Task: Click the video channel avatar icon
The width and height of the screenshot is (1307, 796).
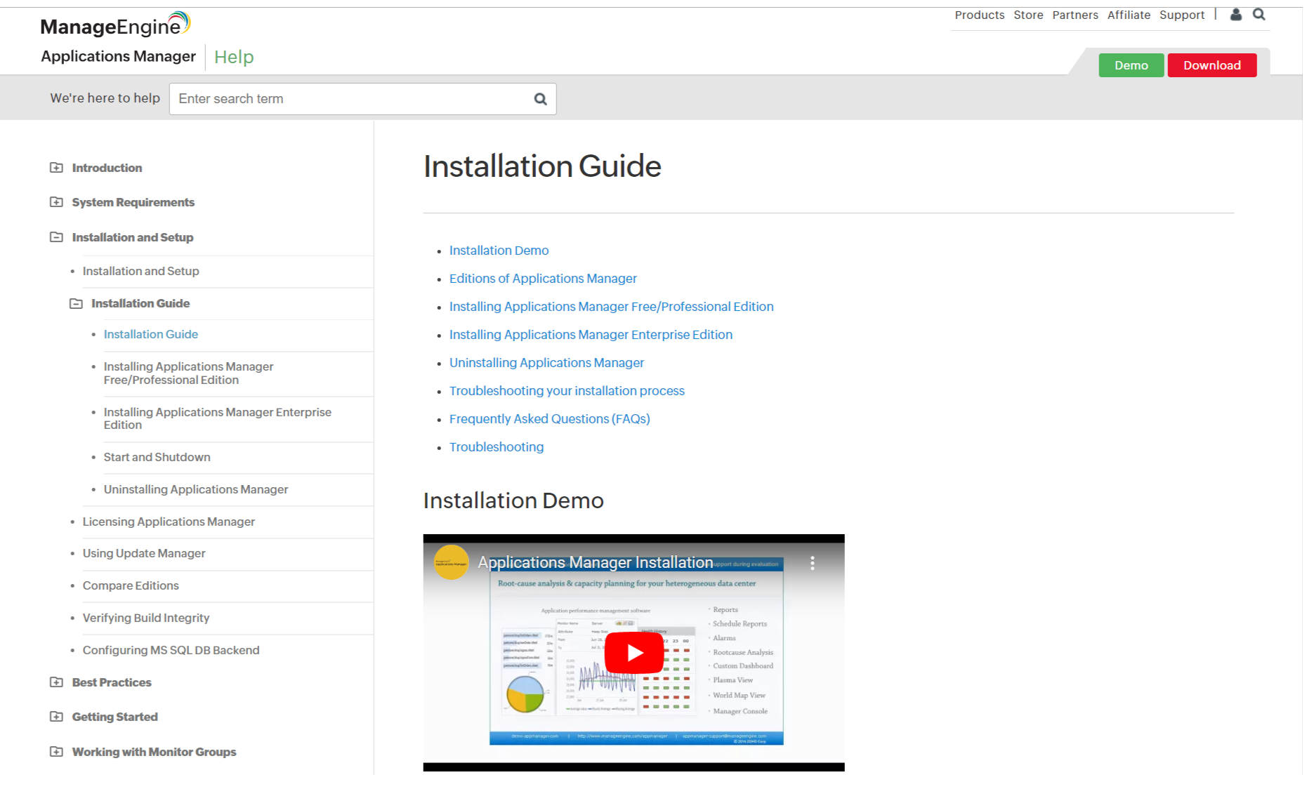Action: 451,562
